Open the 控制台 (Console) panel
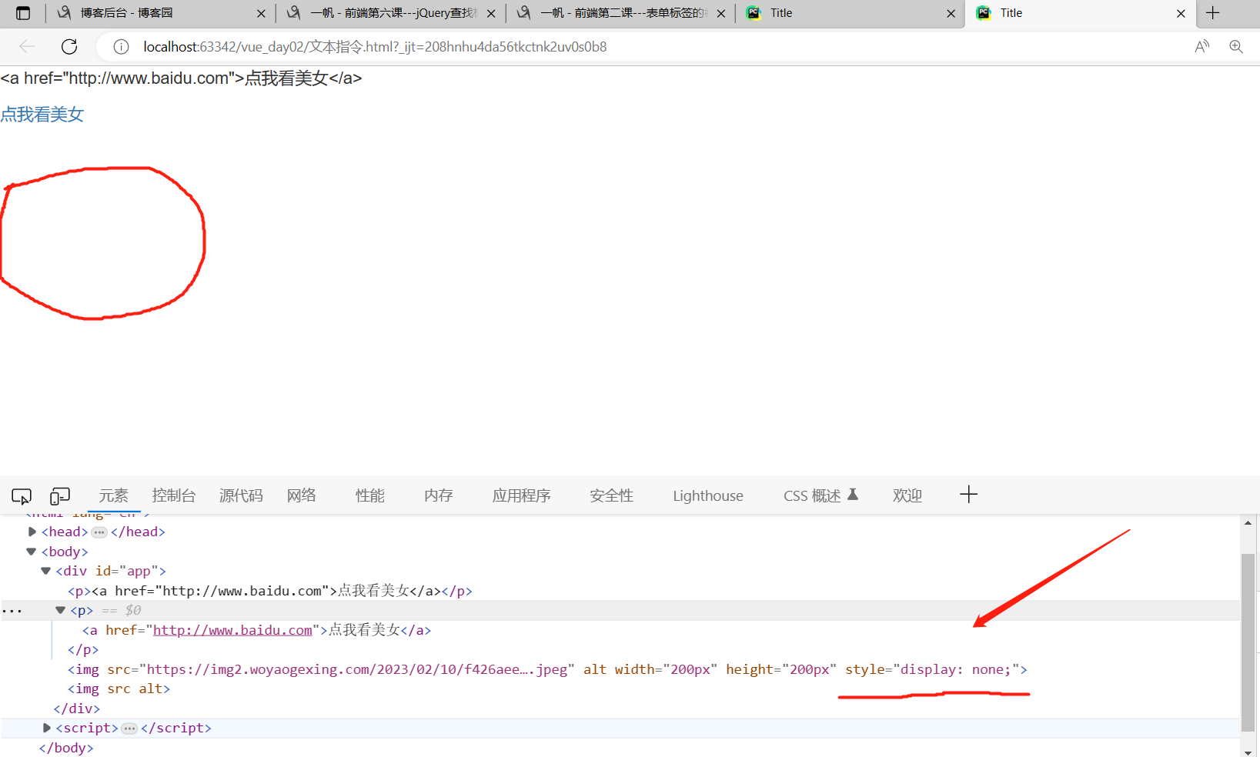Screen dimensions: 1260x757 (x=174, y=496)
